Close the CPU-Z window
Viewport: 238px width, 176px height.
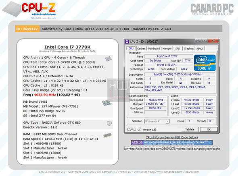(213, 41)
